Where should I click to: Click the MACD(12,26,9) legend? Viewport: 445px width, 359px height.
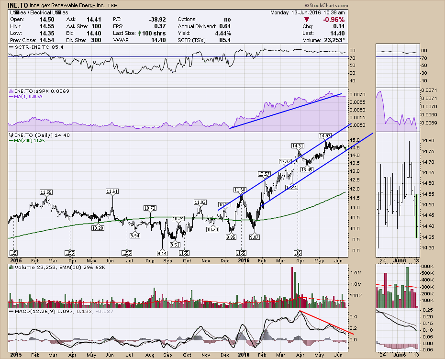[x=64, y=311]
